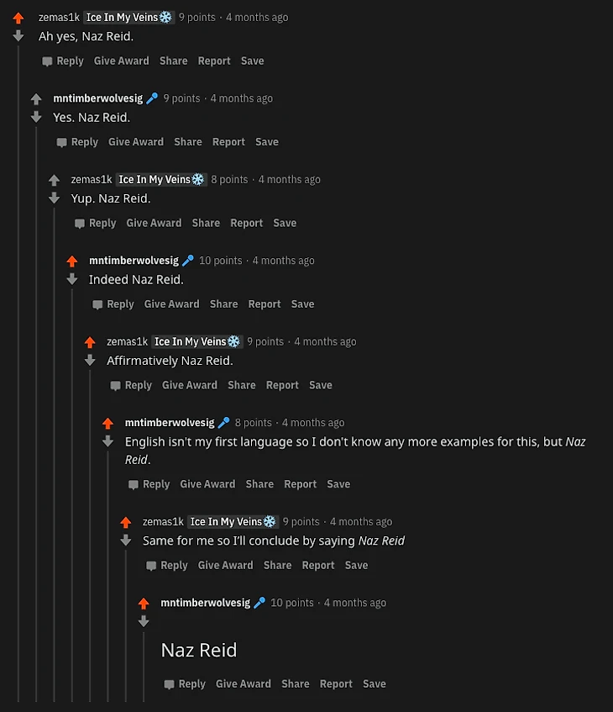Collapse thread line below "Yes. Naz Reid." comment

(x=36, y=414)
